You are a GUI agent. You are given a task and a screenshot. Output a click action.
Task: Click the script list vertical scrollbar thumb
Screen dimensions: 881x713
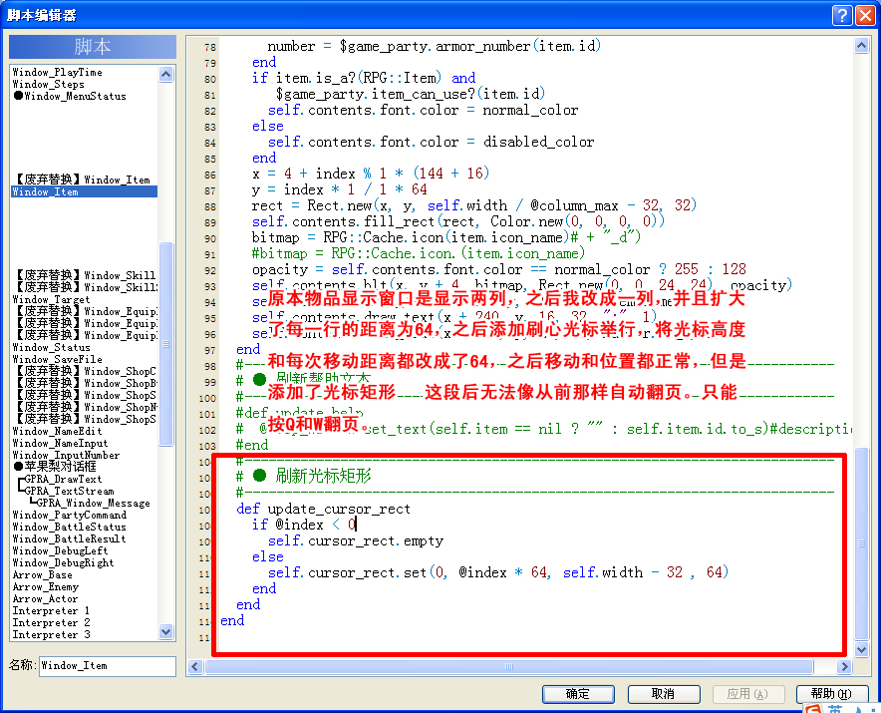click(165, 344)
